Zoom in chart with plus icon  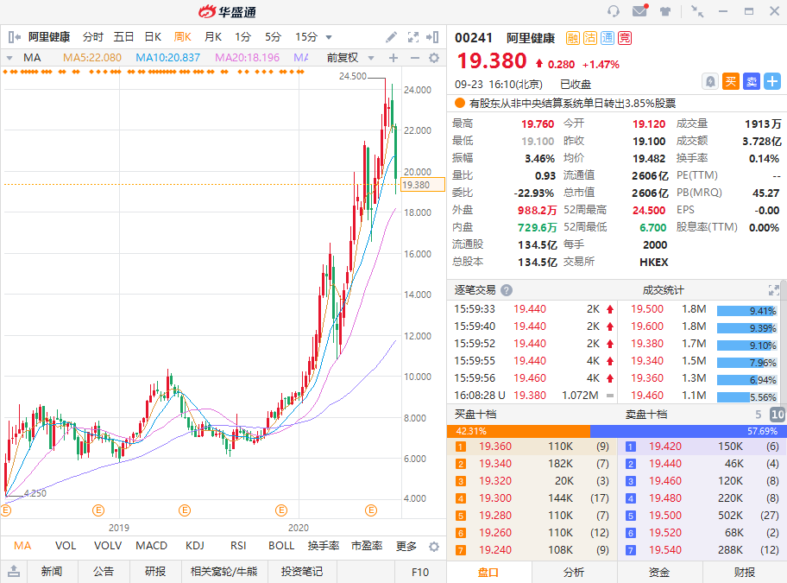click(393, 58)
